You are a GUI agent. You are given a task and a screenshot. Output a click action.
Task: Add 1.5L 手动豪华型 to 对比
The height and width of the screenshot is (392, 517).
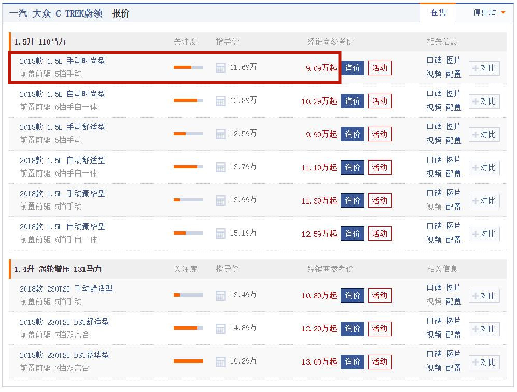[x=484, y=201]
